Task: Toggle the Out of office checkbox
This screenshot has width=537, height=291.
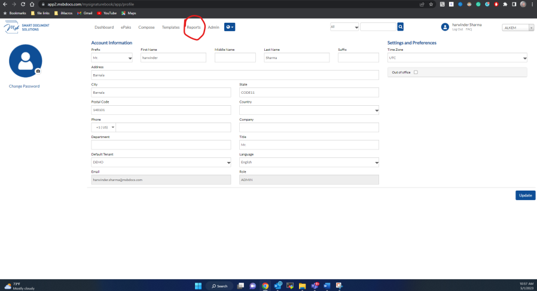Action: (x=416, y=72)
